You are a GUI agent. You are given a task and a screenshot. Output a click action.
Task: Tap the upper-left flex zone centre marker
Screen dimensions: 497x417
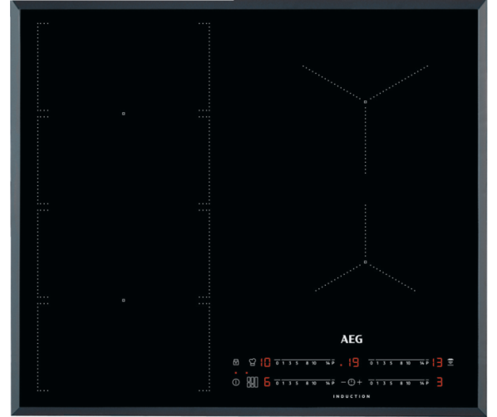click(124, 114)
